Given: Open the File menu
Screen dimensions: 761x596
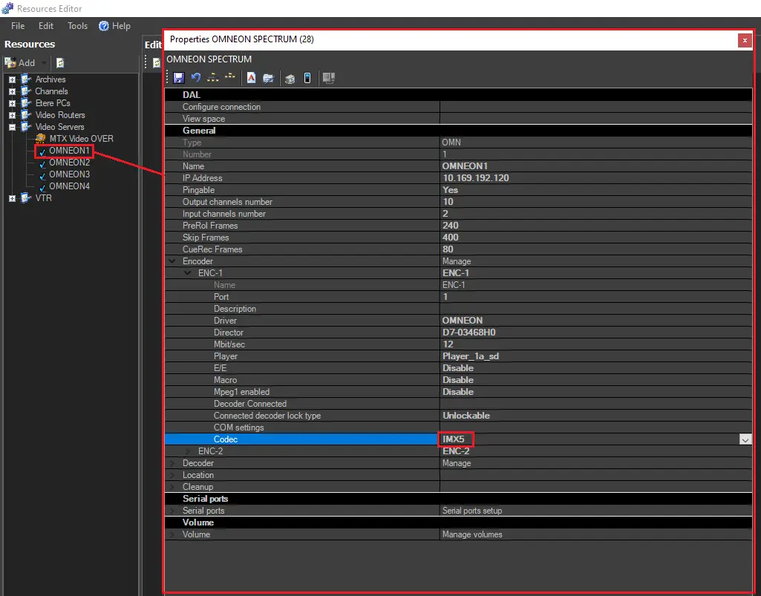Looking at the screenshot, I should tap(18, 26).
